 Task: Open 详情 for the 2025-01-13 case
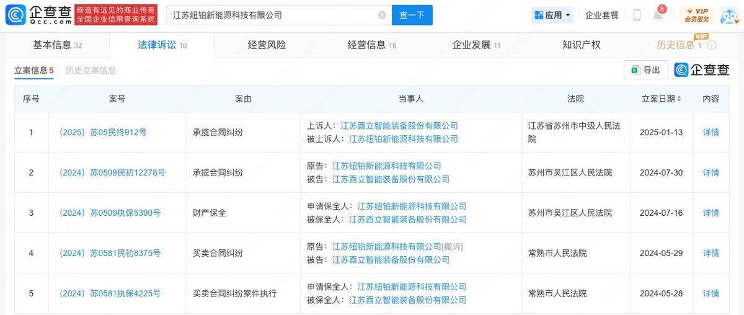pyautogui.click(x=711, y=132)
